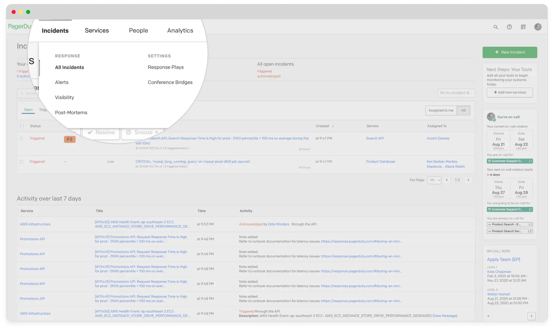Open first AWS Infrastructure service link

[35, 224]
